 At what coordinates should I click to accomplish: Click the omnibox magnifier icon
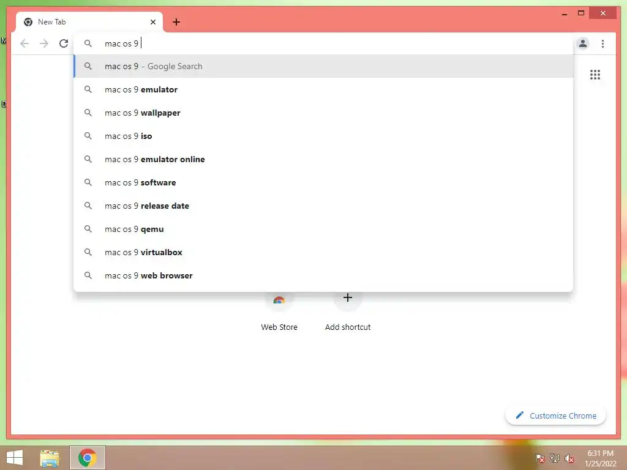tap(88, 43)
